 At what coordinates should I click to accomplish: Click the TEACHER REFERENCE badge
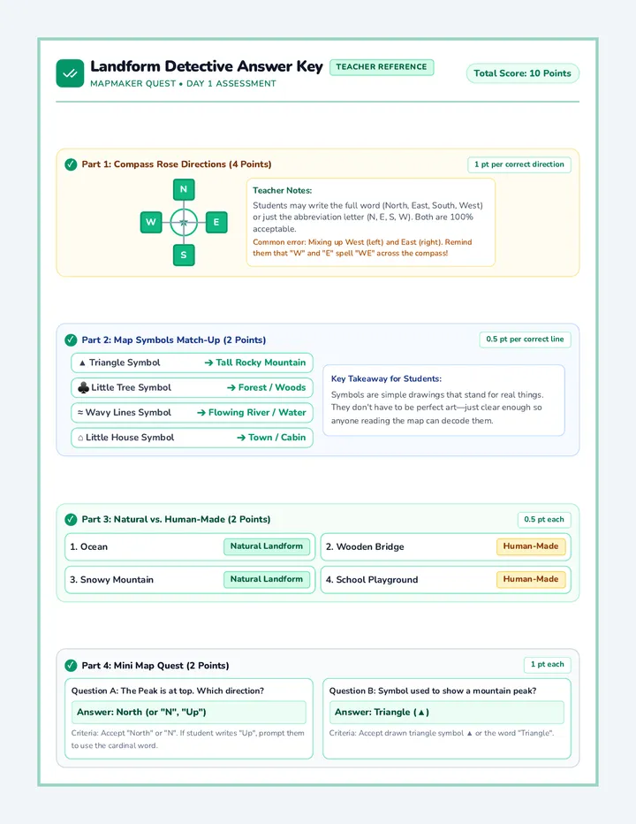[x=382, y=67]
